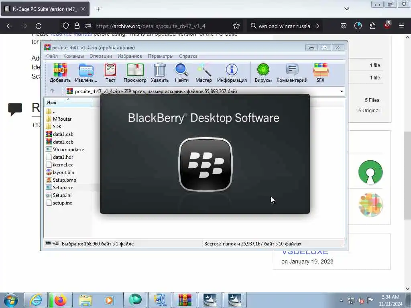Open Firefox from the taskbar
Image resolution: width=411 pixels, height=308 pixels.
[x=61, y=300]
